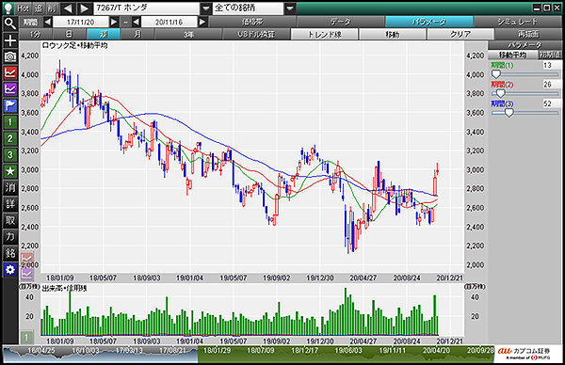The image size is (565, 365).
Task: Select the 移動平均 parameter tab
Action: [512, 56]
